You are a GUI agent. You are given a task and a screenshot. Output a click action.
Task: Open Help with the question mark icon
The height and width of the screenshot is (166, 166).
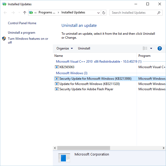159,48
